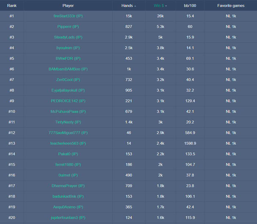This screenshot has width=257, height=224.
Task: Open player ferret1980 (IP) profile
Action: (68, 165)
